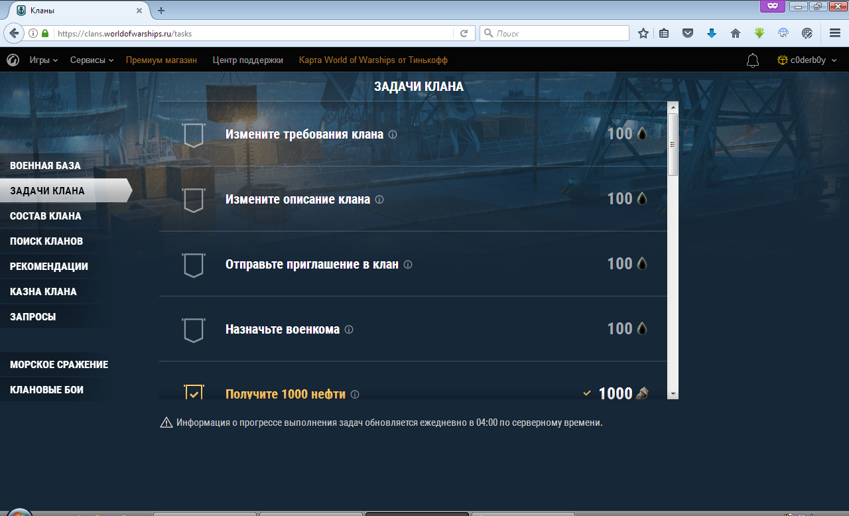The width and height of the screenshot is (849, 516).
Task: Open Клановые бои section
Action: 46,390
